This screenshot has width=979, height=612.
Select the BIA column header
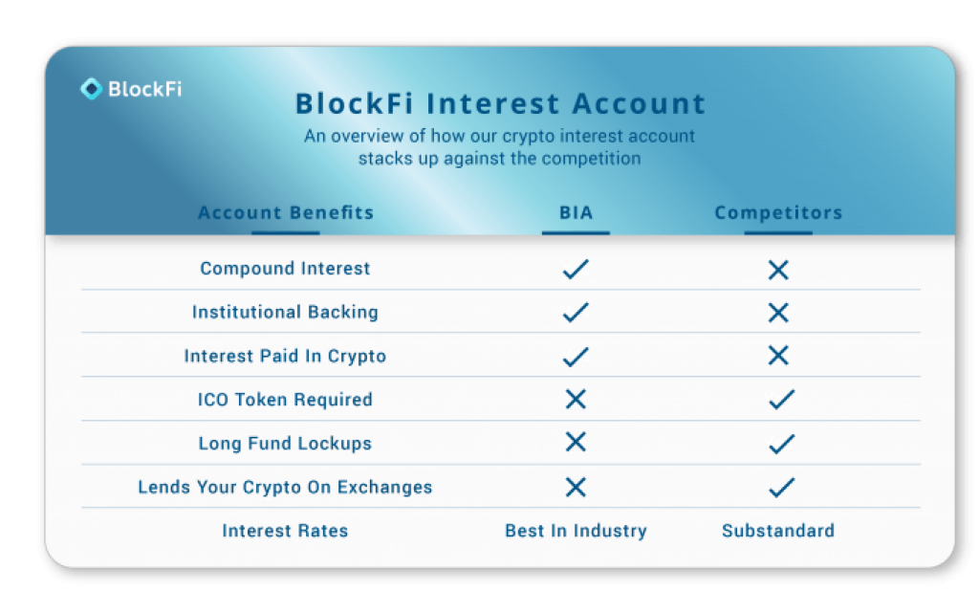(576, 212)
